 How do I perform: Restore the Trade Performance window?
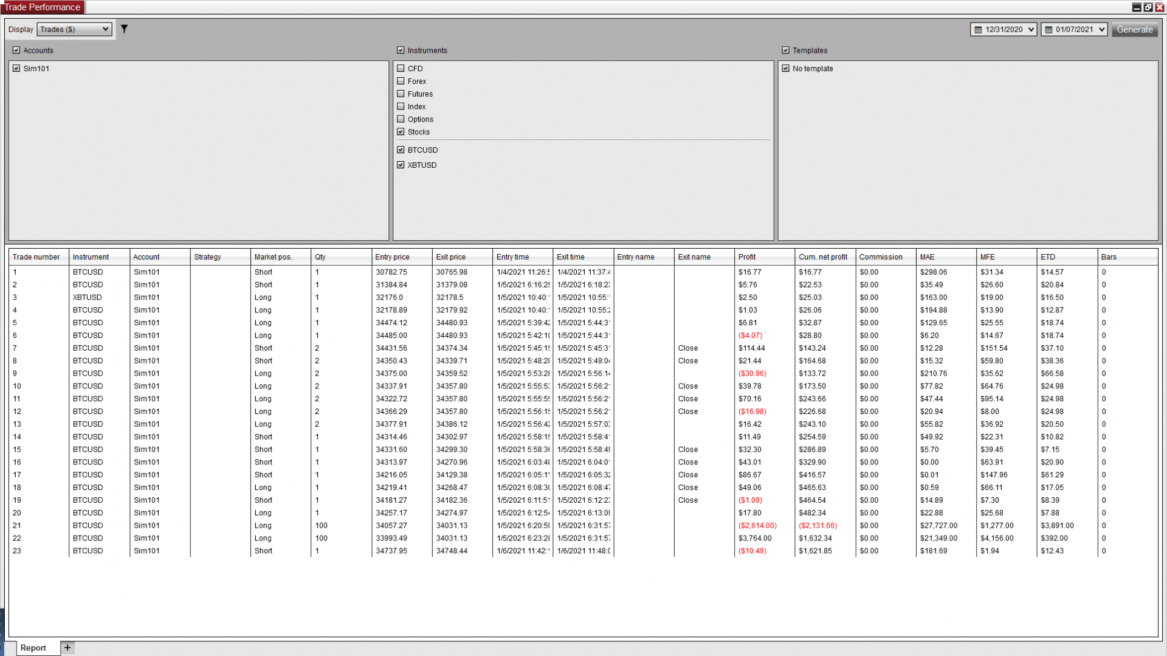click(x=1148, y=7)
